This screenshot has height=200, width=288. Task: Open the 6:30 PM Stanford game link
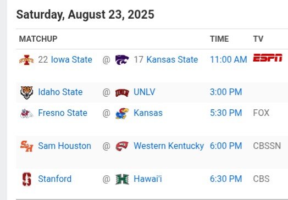coord(226,179)
